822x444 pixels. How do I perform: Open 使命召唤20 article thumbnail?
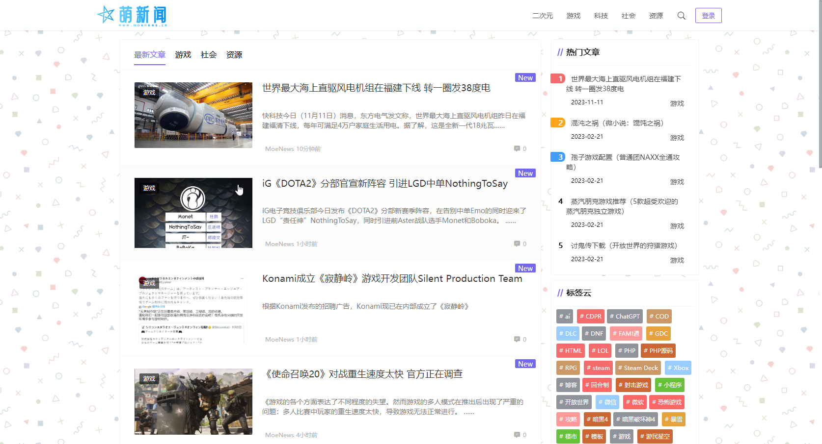[x=193, y=402]
